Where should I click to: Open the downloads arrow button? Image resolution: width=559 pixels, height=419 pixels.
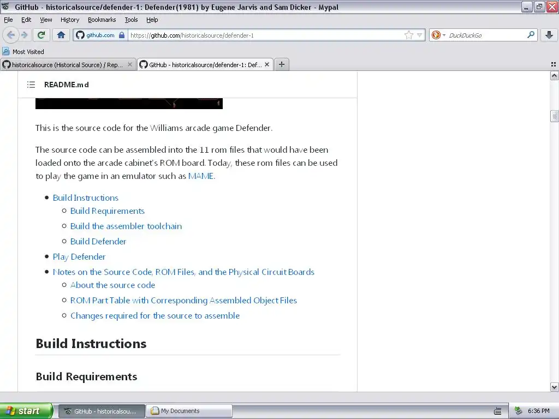pyautogui.click(x=549, y=35)
